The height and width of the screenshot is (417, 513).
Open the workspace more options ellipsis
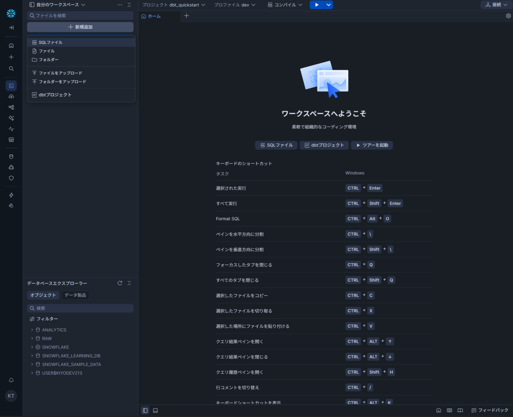click(x=120, y=5)
